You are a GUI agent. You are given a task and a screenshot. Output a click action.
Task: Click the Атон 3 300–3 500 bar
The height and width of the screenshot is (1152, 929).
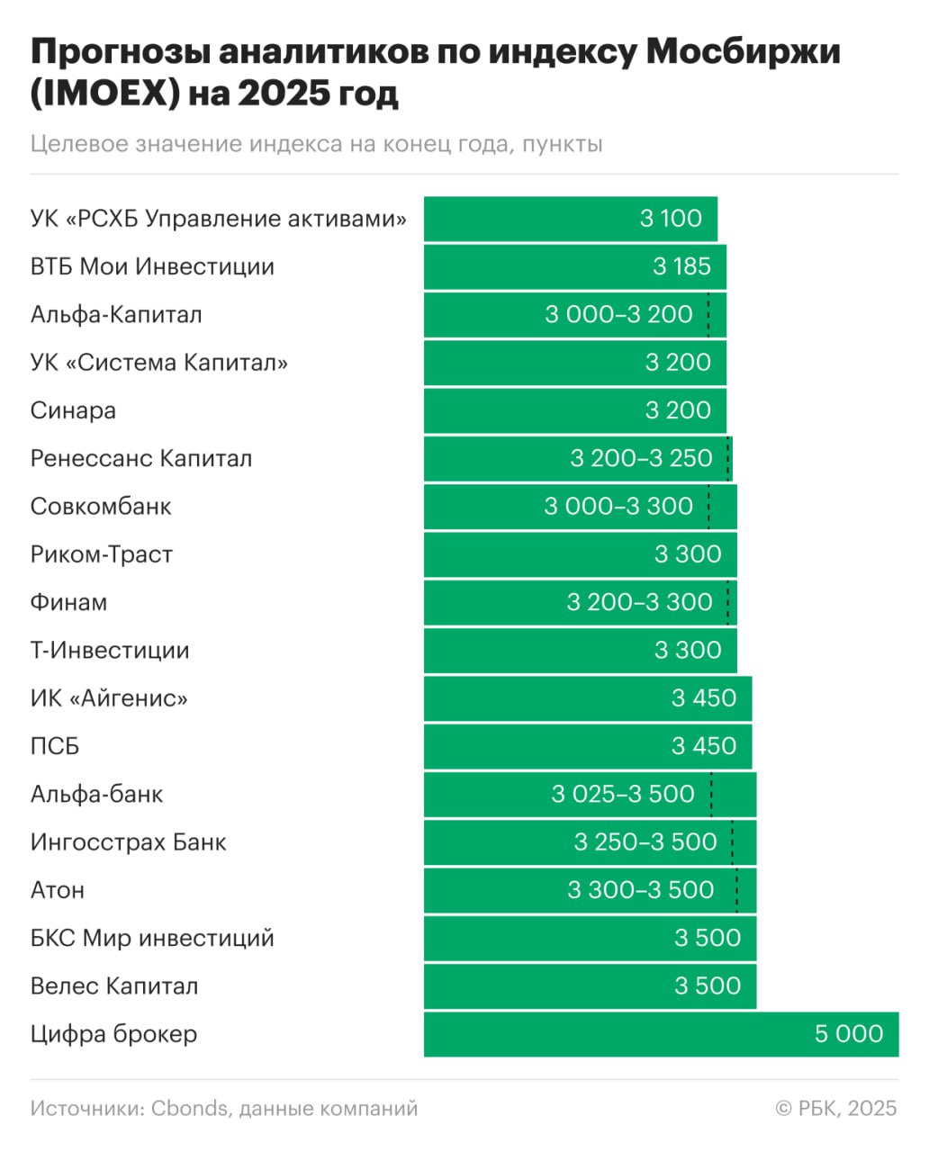pyautogui.click(x=590, y=890)
